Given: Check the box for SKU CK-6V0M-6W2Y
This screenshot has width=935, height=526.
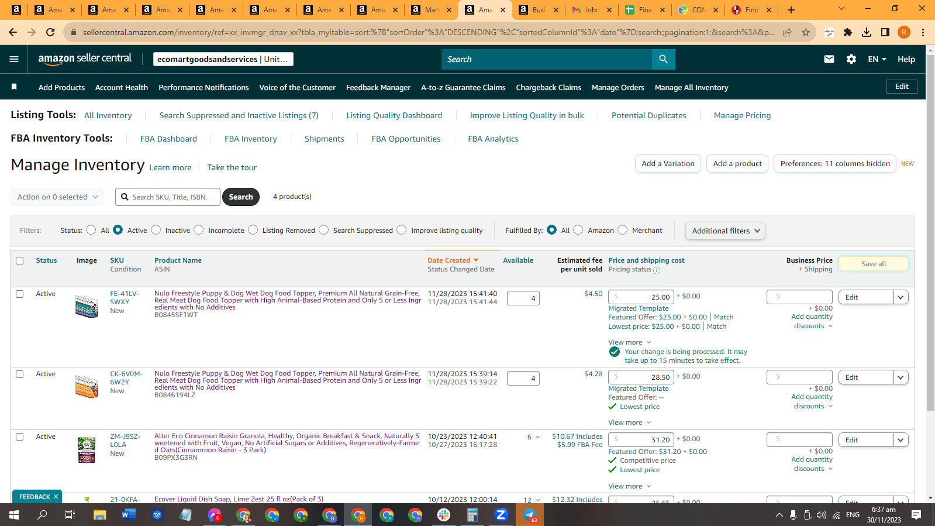Looking at the screenshot, I should pyautogui.click(x=20, y=374).
